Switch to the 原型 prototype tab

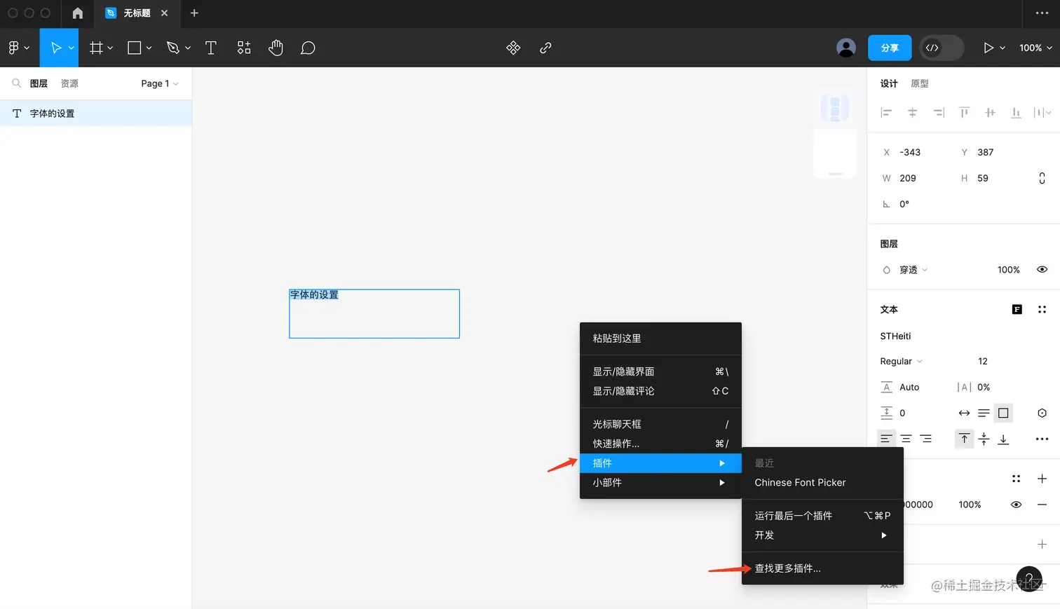click(x=919, y=83)
